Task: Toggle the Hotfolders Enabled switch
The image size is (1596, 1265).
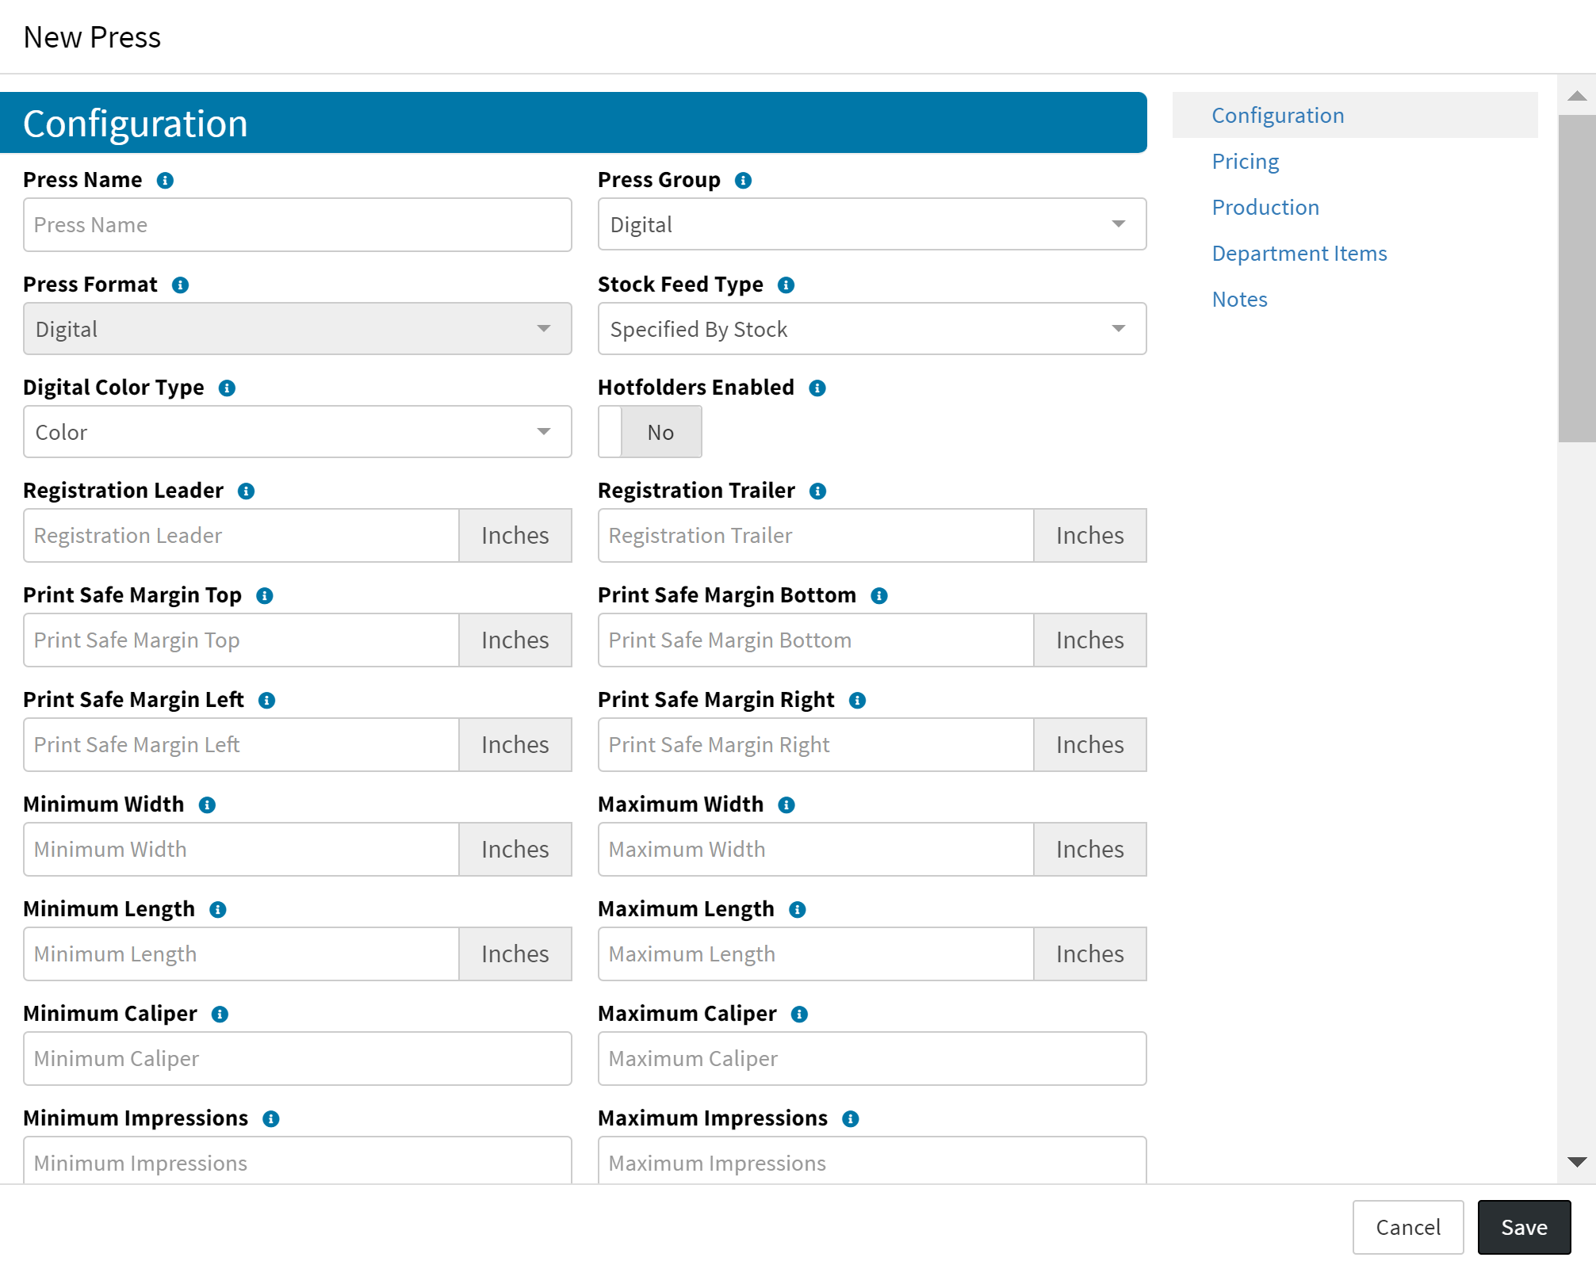Action: point(649,432)
